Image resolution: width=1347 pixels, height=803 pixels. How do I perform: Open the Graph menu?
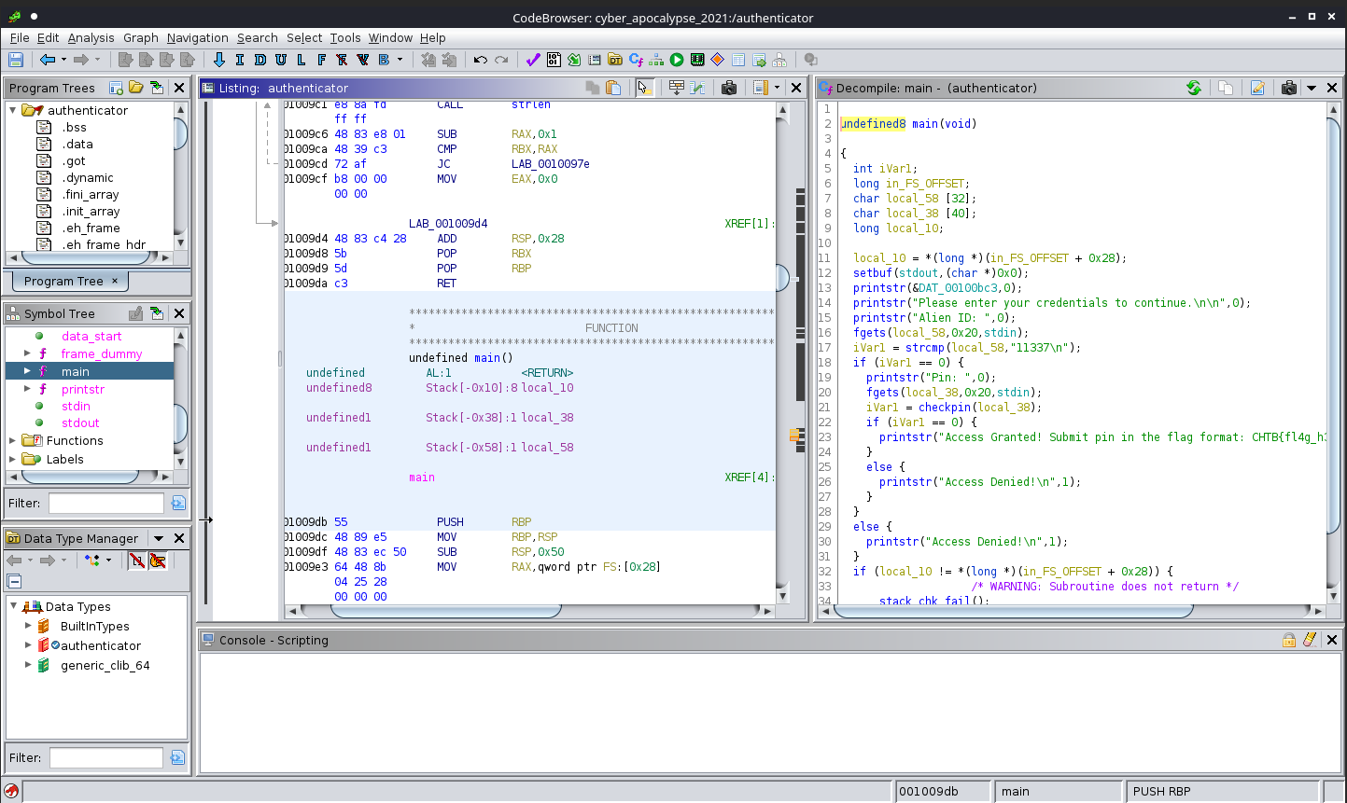[x=141, y=37]
